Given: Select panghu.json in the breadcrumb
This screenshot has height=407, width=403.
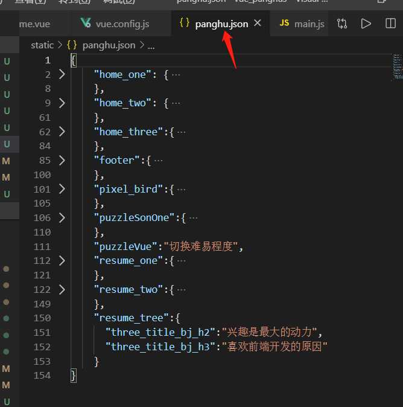Looking at the screenshot, I should click(x=109, y=45).
